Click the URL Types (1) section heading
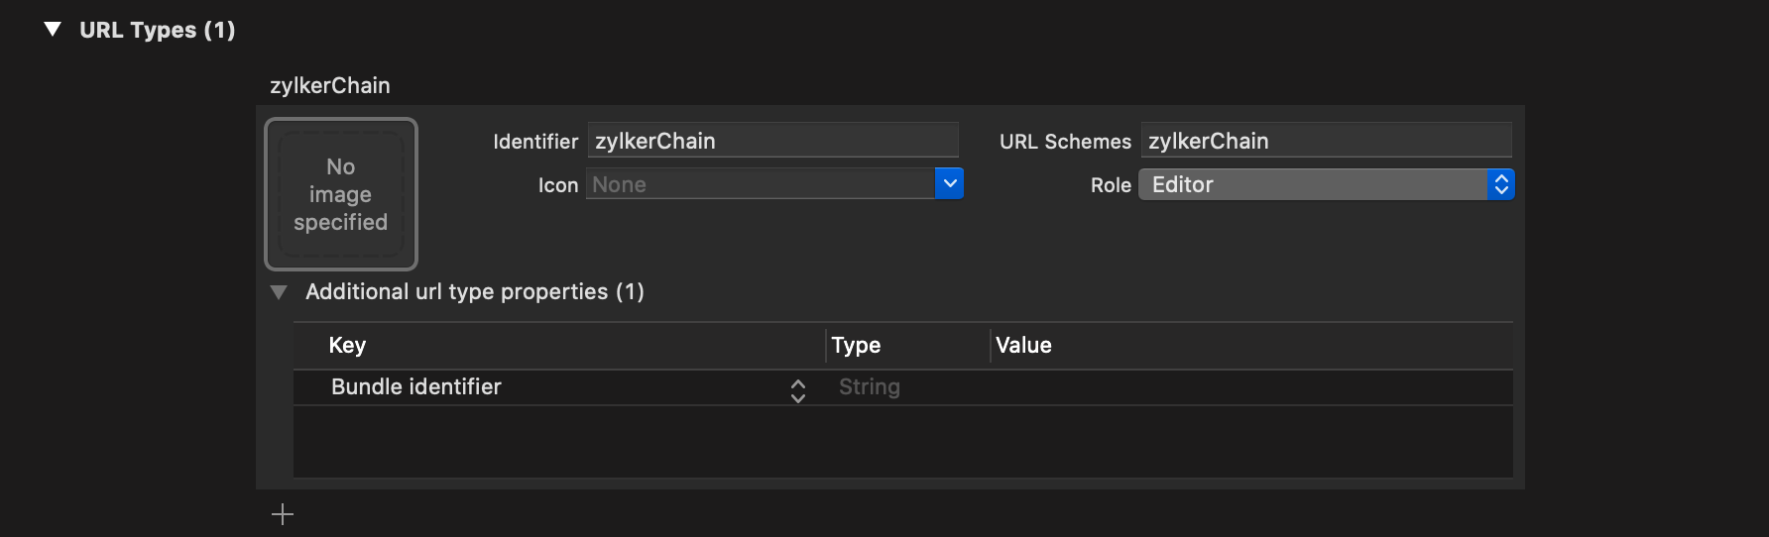Viewport: 1769px width, 537px height. [x=158, y=30]
